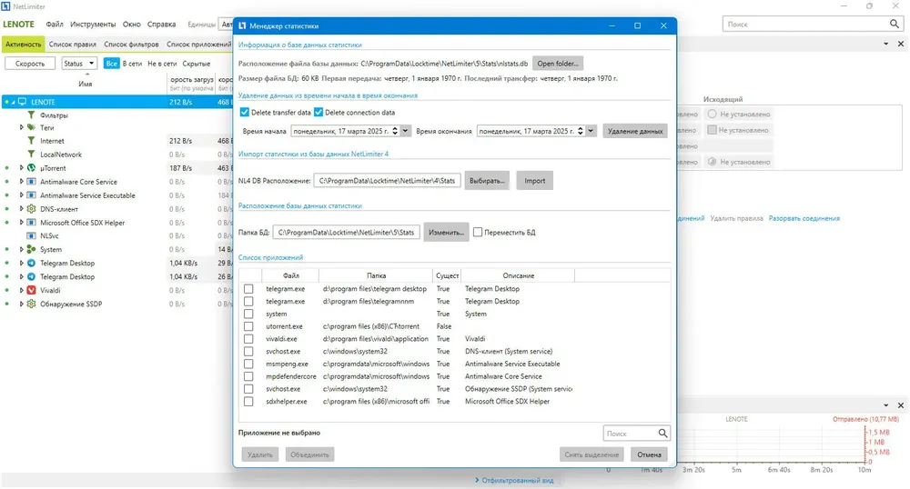This screenshot has height=489, width=910.
Task: Click the red Vivaldi browser icon
Action: point(31,290)
